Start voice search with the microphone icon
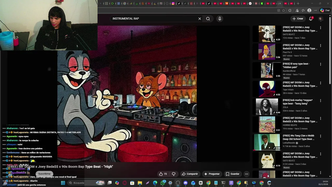Image resolution: width=332 pixels, height=187 pixels. pos(220,19)
